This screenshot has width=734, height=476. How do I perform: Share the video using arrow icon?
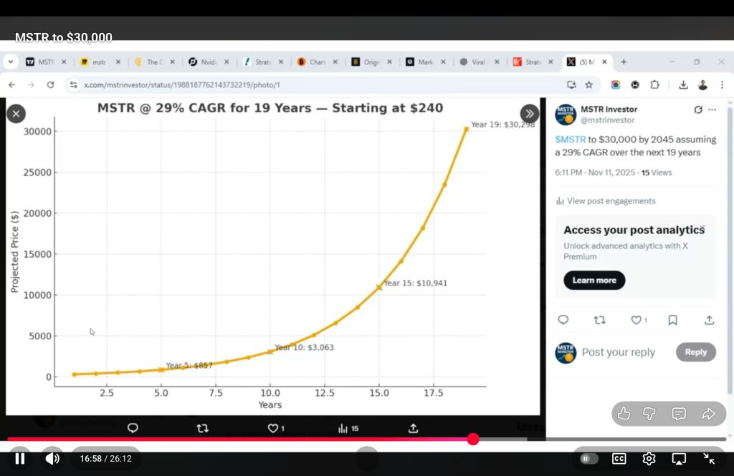pyautogui.click(x=708, y=414)
